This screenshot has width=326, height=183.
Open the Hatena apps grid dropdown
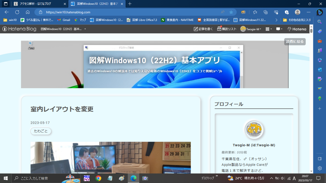click(x=268, y=29)
